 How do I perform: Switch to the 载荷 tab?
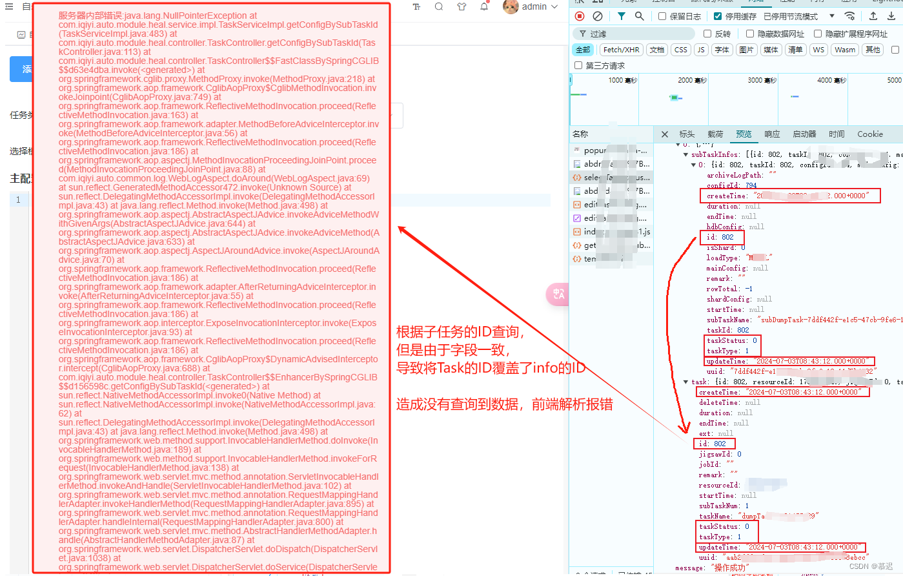coord(715,134)
